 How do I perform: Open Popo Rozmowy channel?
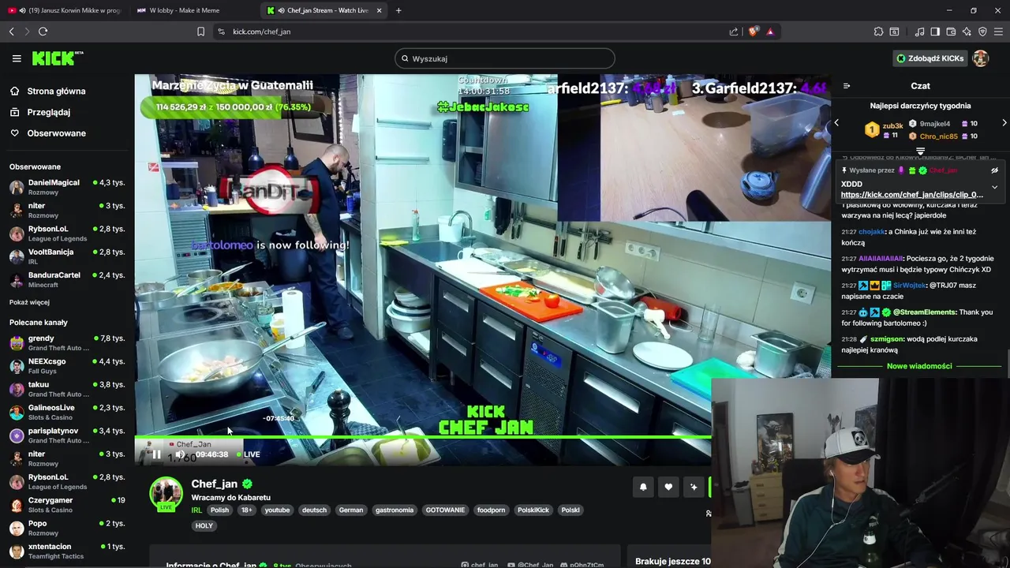(67, 528)
